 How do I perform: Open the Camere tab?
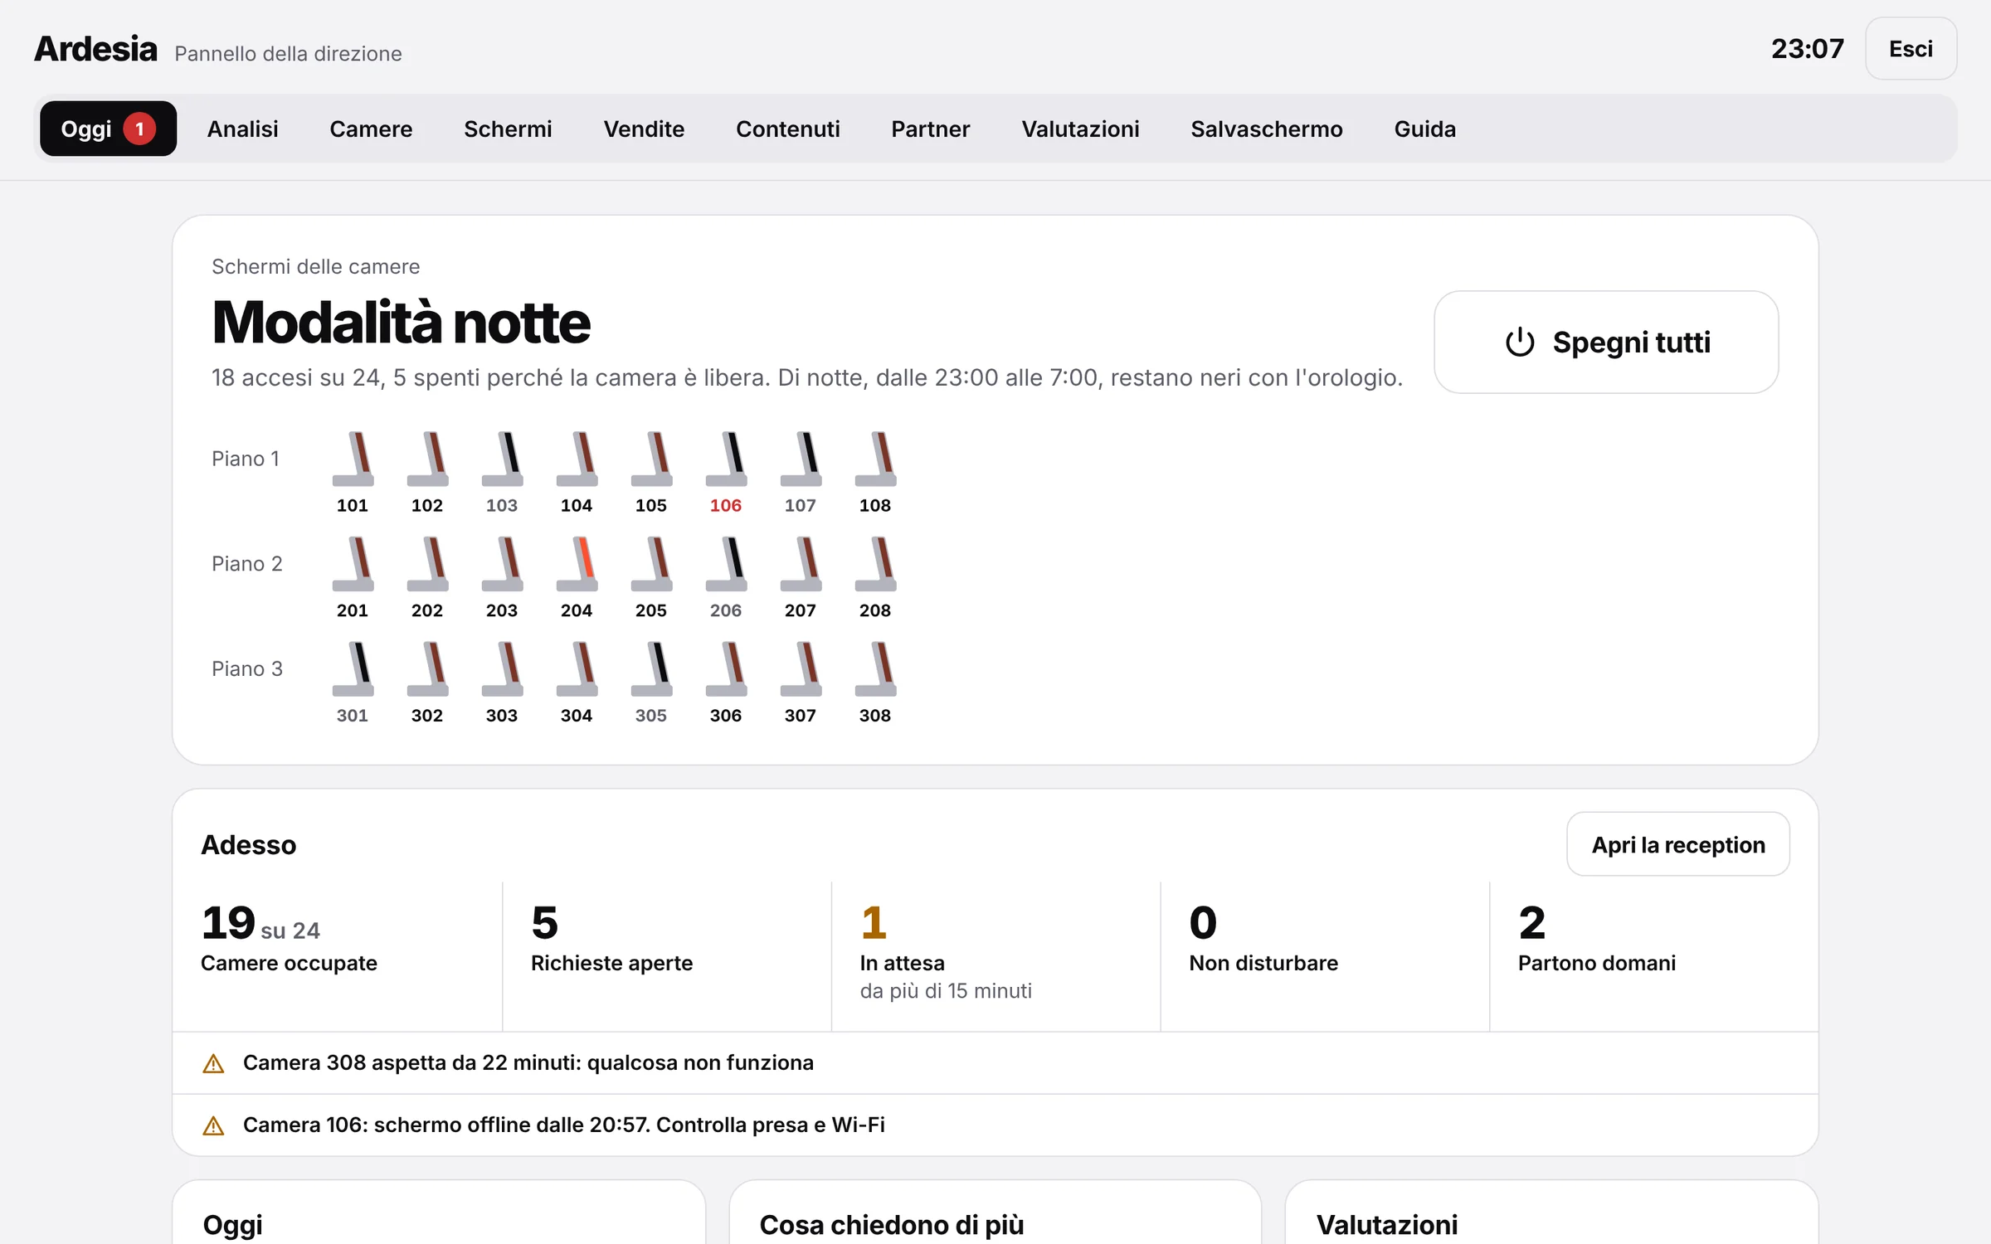click(371, 129)
